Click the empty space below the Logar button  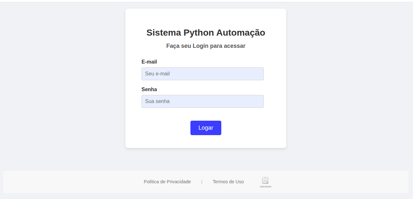(x=206, y=141)
